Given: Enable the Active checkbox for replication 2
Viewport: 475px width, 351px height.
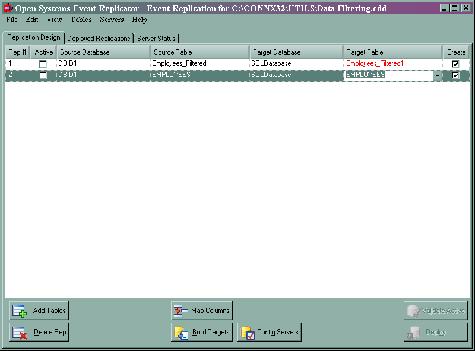Looking at the screenshot, I should (x=43, y=75).
